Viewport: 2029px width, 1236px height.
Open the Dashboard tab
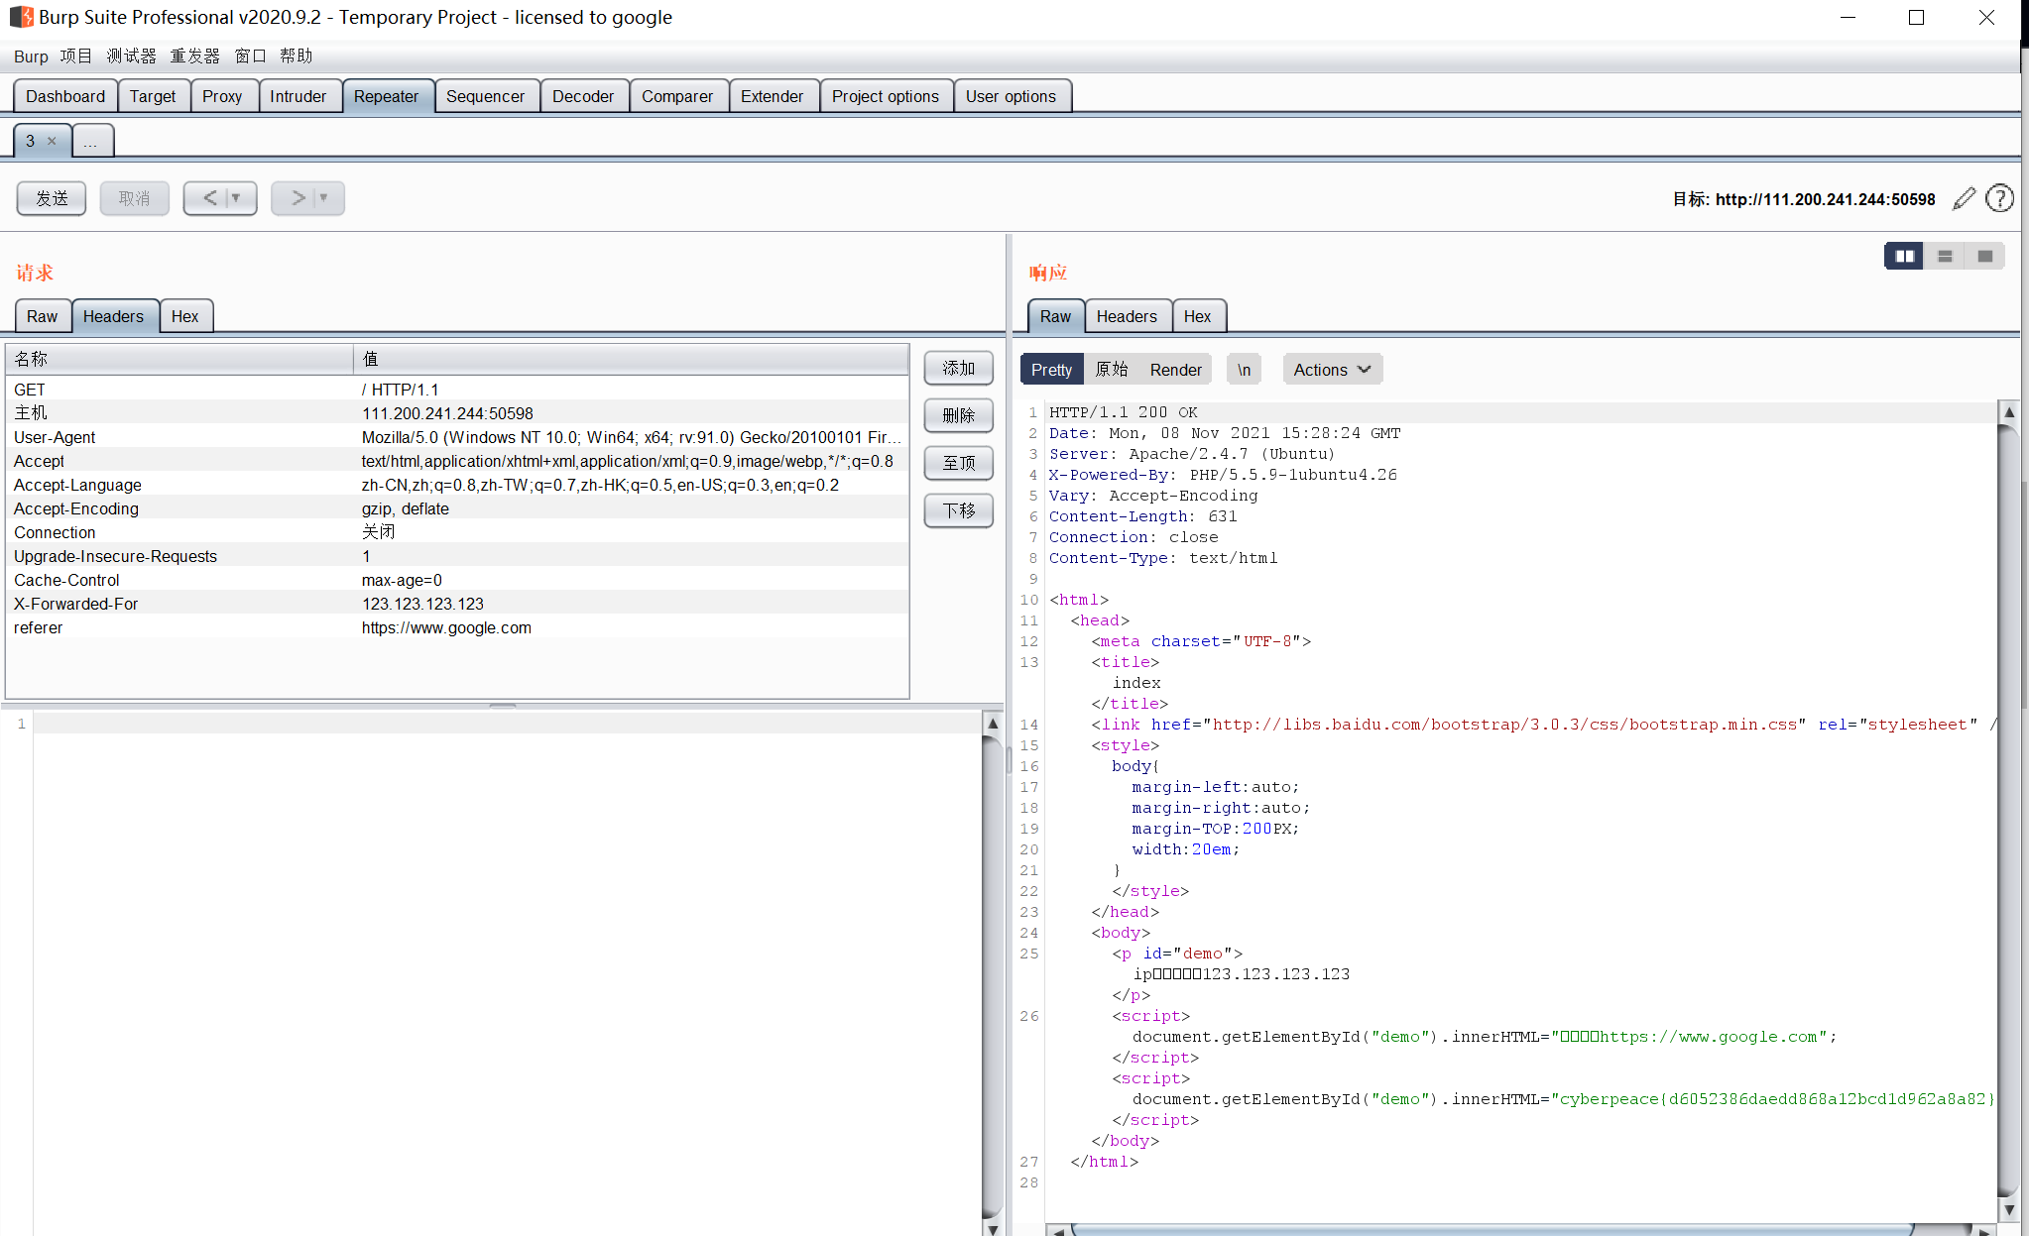point(65,96)
